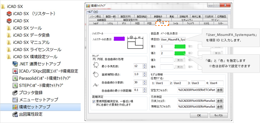Image resolution: width=260 pixels, height=123 pixels.
Task: Switch to the 幾何公差 tab
Action: pos(196,17)
